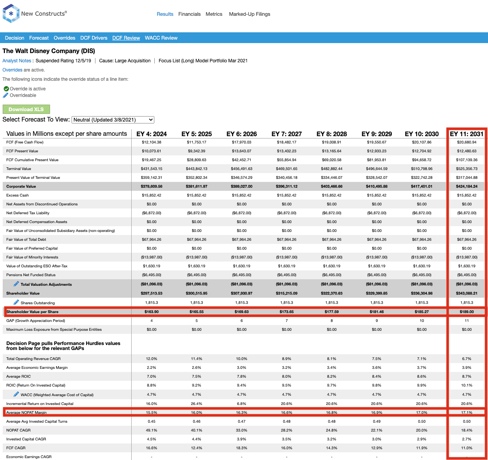Click the EY 8: 2028 column header
Image resolution: width=488 pixels, height=460 pixels.
point(332,134)
